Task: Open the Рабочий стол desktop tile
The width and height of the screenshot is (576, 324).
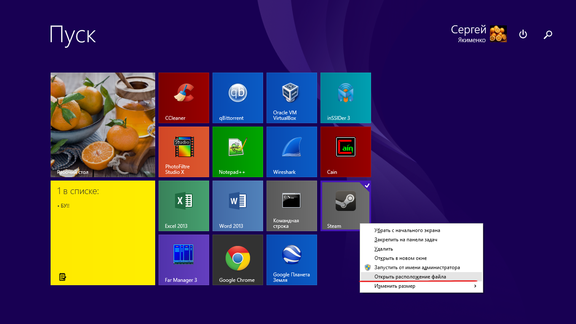Action: coord(103,125)
